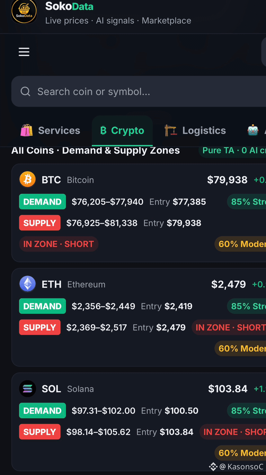Open the hamburger menu icon
This screenshot has width=266, height=475.
[x=24, y=52]
